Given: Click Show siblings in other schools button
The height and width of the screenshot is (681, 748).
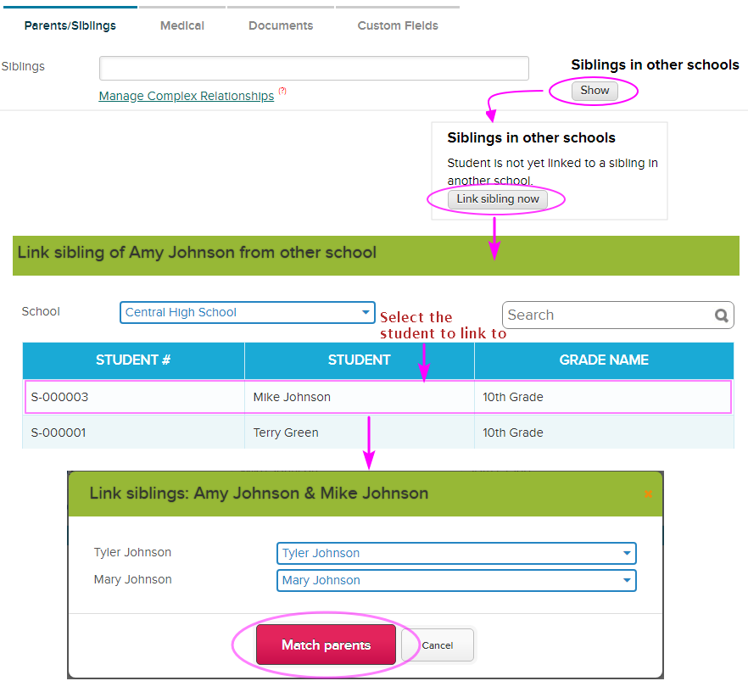Looking at the screenshot, I should coord(594,91).
